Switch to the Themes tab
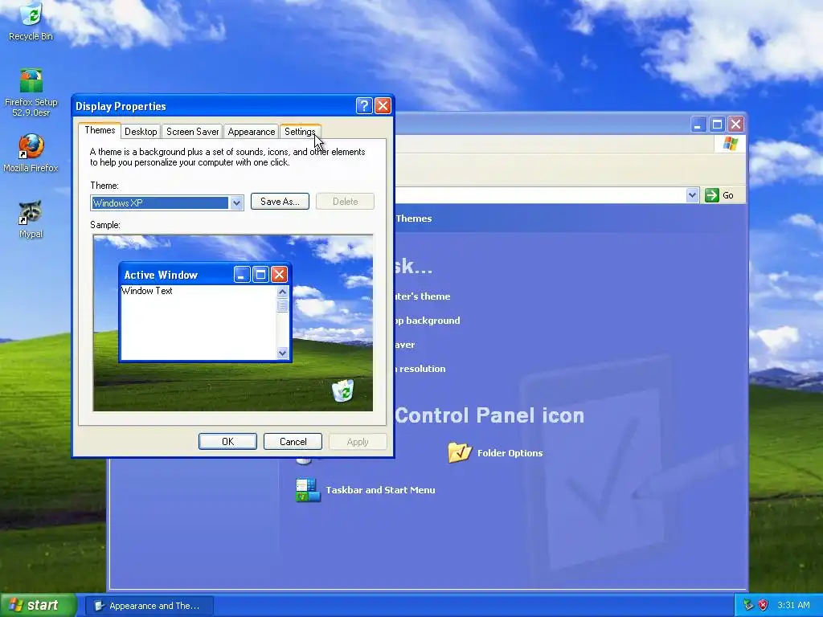Viewport: 823px width, 617px height. pyautogui.click(x=100, y=131)
